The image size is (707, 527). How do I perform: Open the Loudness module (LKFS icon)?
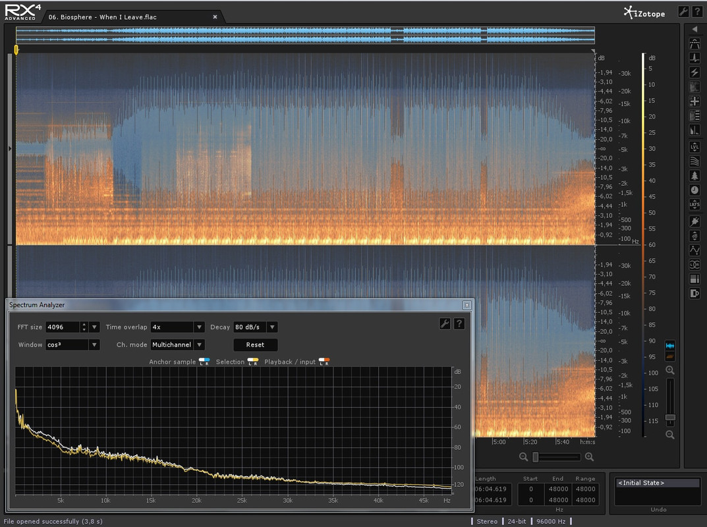tap(694, 205)
